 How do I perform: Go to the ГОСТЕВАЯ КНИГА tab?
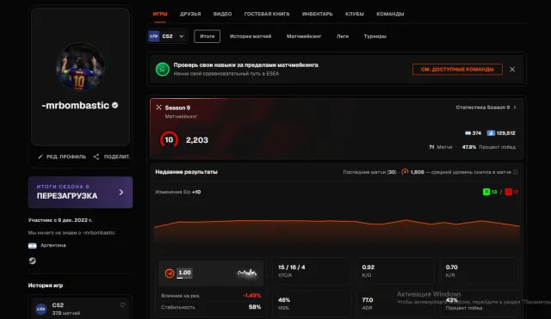click(267, 14)
